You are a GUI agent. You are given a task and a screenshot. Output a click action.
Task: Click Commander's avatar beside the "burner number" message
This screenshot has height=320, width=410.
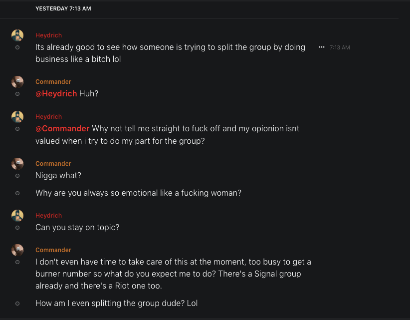[x=17, y=250]
